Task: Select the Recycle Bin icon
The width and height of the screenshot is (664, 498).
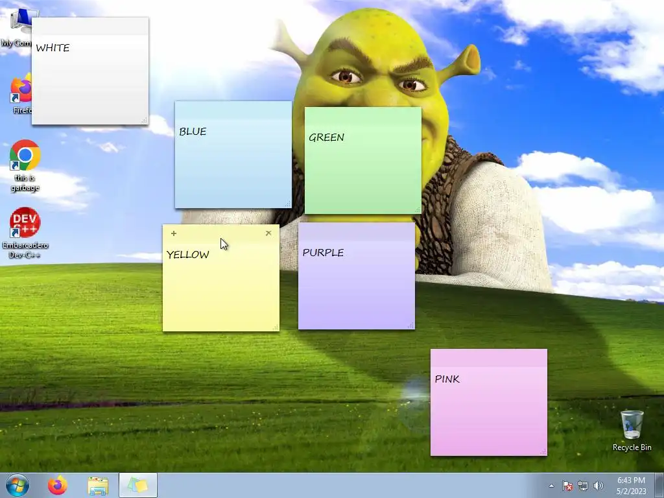Action: pos(632,431)
